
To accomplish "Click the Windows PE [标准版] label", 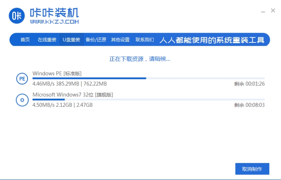I will [57, 73].
